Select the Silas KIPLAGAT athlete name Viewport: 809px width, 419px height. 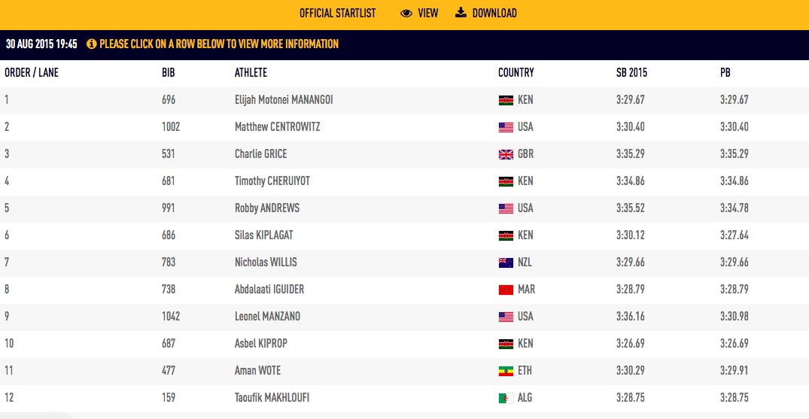264,235
